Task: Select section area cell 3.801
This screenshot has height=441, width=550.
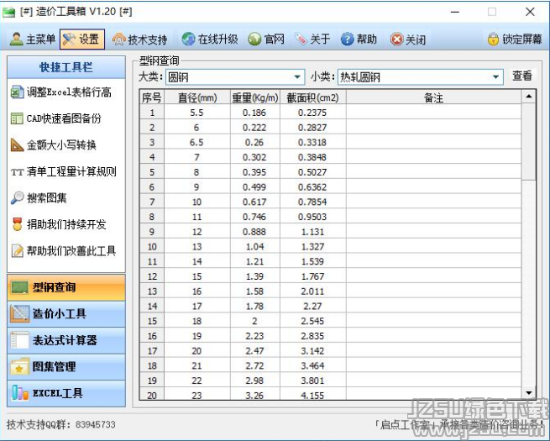Action: (313, 381)
